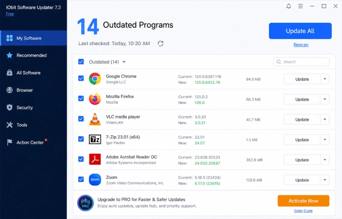Screen dimensions: 342x219
Task: Click the My Software grid icon
Action: (9, 38)
